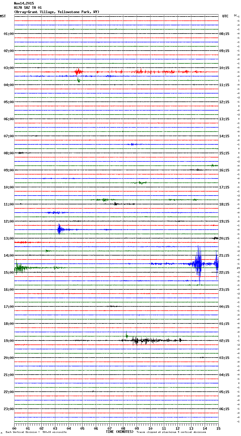
Task: Click the '22:15' UTC time label
Action: (224, 273)
